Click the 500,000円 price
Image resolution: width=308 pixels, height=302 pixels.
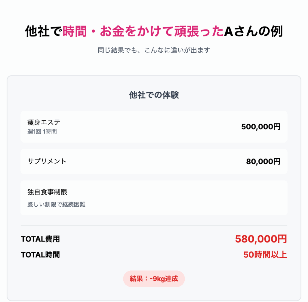pos(261,127)
